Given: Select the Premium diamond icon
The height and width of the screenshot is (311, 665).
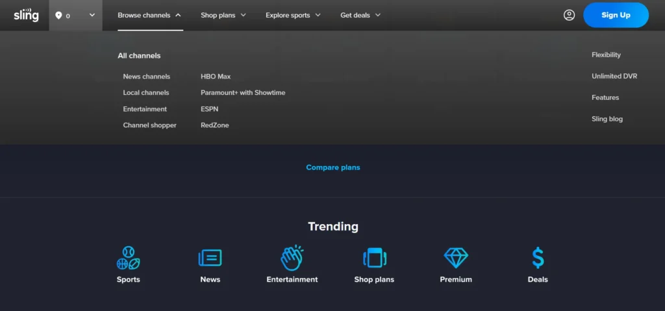Looking at the screenshot, I should pyautogui.click(x=456, y=258).
